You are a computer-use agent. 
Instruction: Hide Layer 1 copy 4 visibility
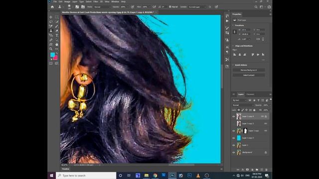point(234,116)
